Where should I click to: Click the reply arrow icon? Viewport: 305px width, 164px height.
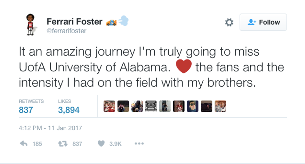pos(24,143)
